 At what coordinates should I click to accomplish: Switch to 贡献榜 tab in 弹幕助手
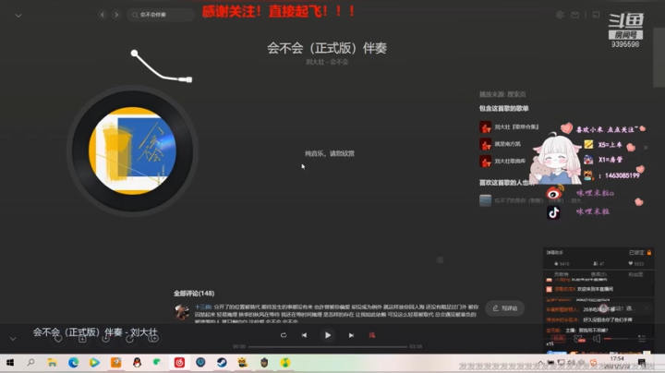[562, 274]
